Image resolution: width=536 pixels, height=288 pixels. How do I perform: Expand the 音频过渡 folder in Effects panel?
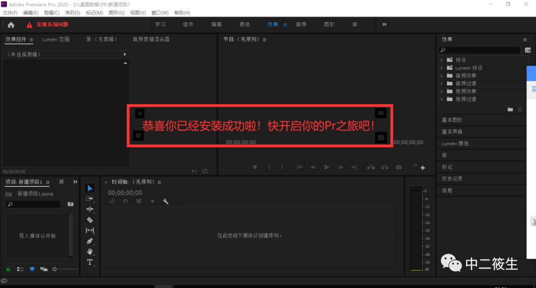[x=442, y=83]
